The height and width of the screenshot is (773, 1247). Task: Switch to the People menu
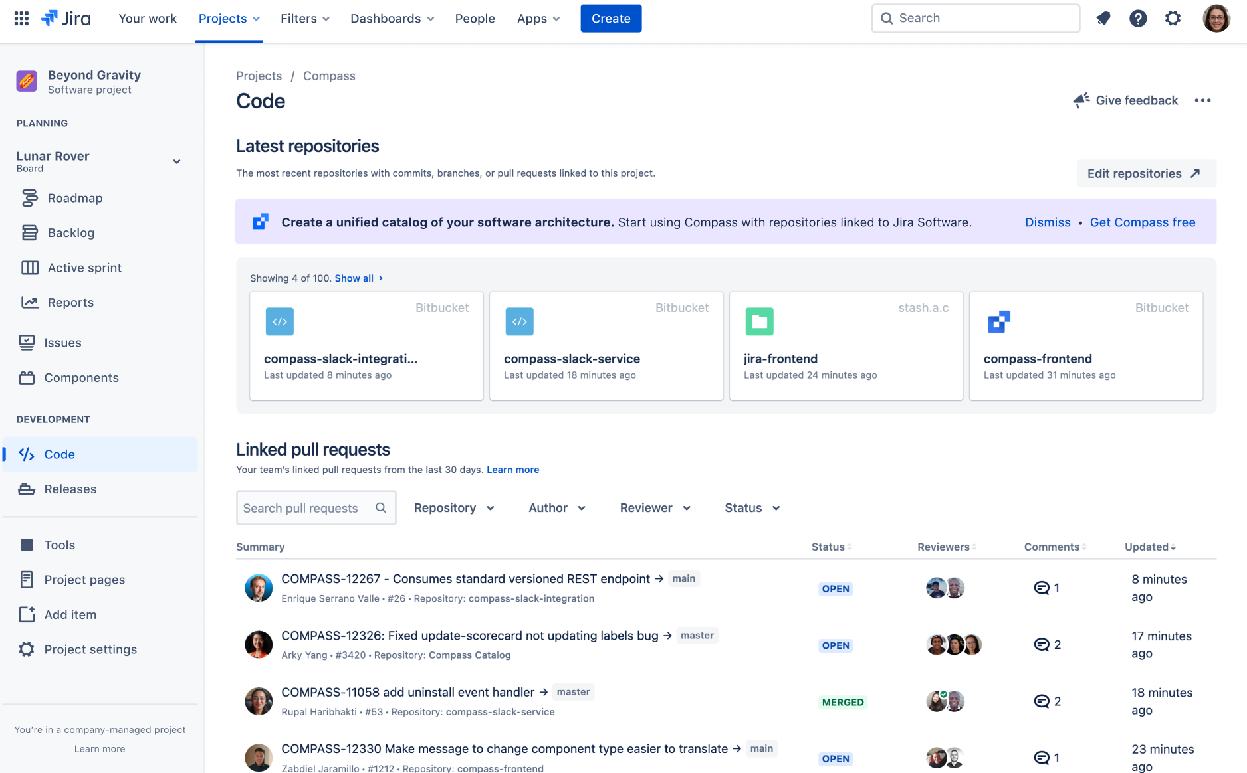point(475,18)
